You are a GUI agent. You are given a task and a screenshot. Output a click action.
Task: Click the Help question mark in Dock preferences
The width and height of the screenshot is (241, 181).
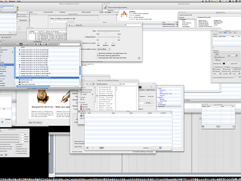(x=139, y=58)
